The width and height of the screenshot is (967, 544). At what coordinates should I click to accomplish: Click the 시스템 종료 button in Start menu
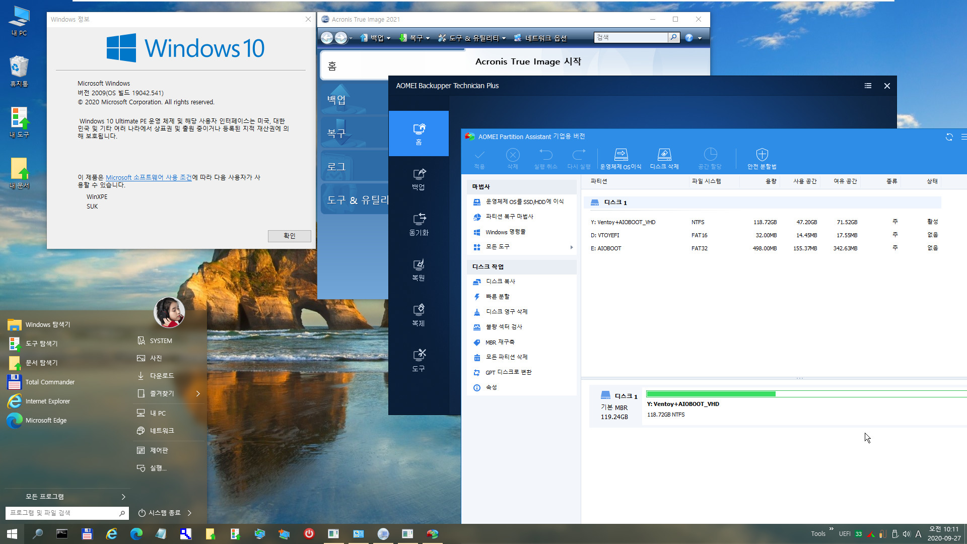(159, 513)
